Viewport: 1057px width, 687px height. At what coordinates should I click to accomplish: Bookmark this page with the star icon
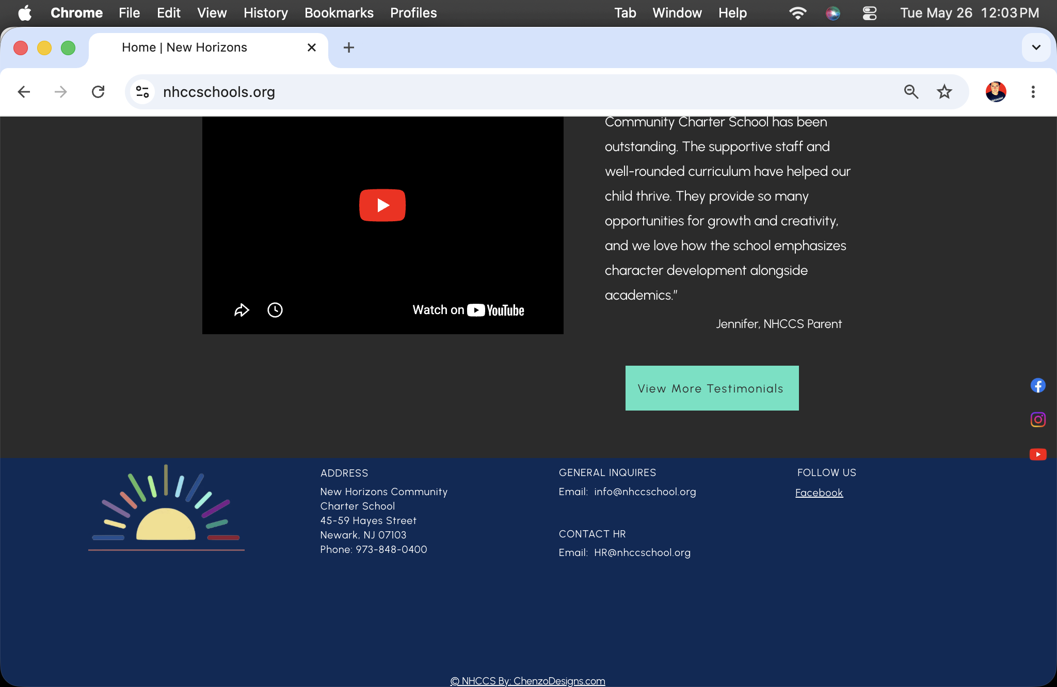coord(944,92)
